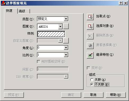Open the 类型 type dropdown showing 预定义
Viewport: 129px width, 101px height.
(53, 19)
